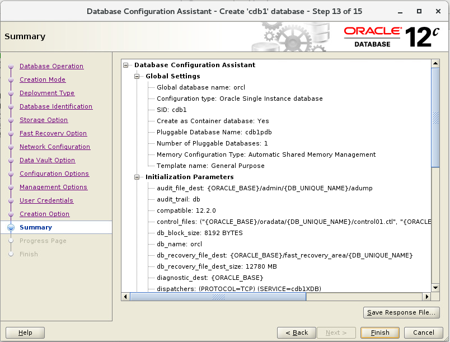Open the Network Configuration step
The width and height of the screenshot is (450, 342).
click(55, 147)
